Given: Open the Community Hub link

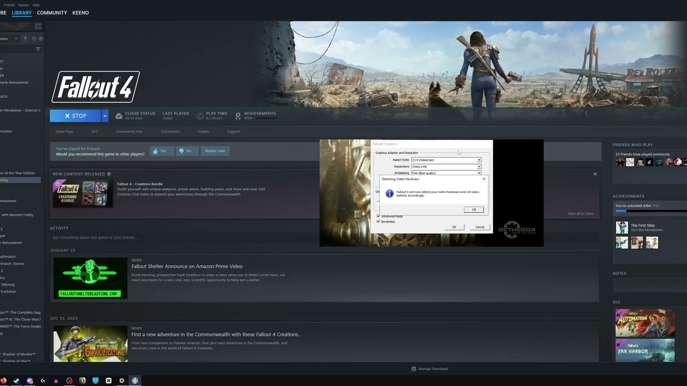Looking at the screenshot, I should [x=129, y=131].
